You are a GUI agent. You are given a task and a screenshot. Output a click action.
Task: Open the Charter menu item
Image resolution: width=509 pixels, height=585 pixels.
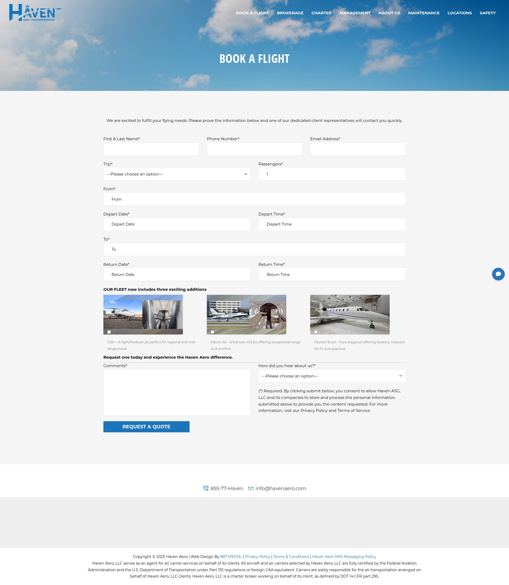point(321,13)
